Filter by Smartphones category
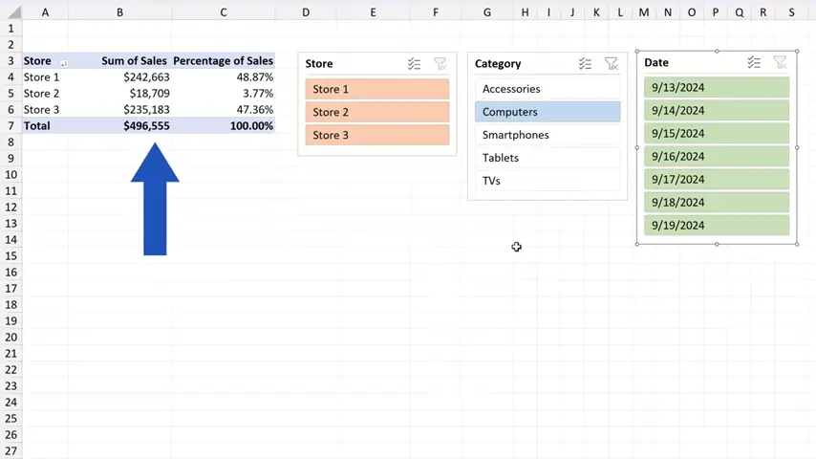Screen dimensions: 816x459 (547, 135)
